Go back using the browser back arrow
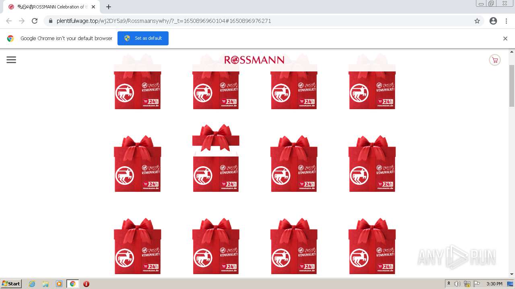 pyautogui.click(x=9, y=21)
